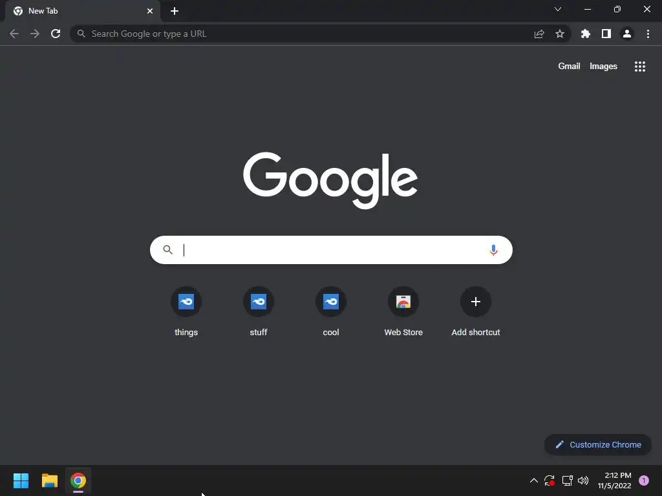Open the Images link
Image resolution: width=662 pixels, height=496 pixels.
pos(603,67)
